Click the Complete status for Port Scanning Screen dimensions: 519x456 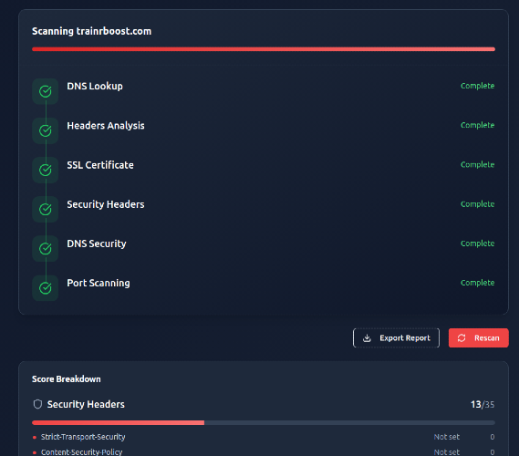tap(478, 283)
